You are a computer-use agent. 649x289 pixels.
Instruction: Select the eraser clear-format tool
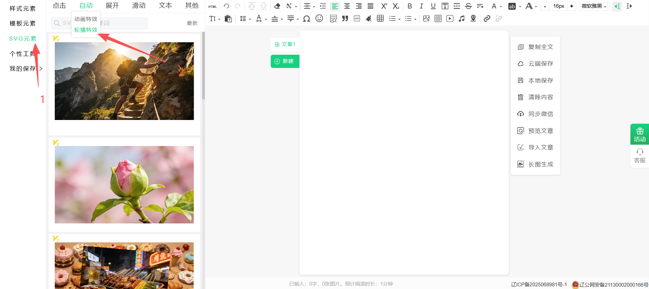coord(277,6)
